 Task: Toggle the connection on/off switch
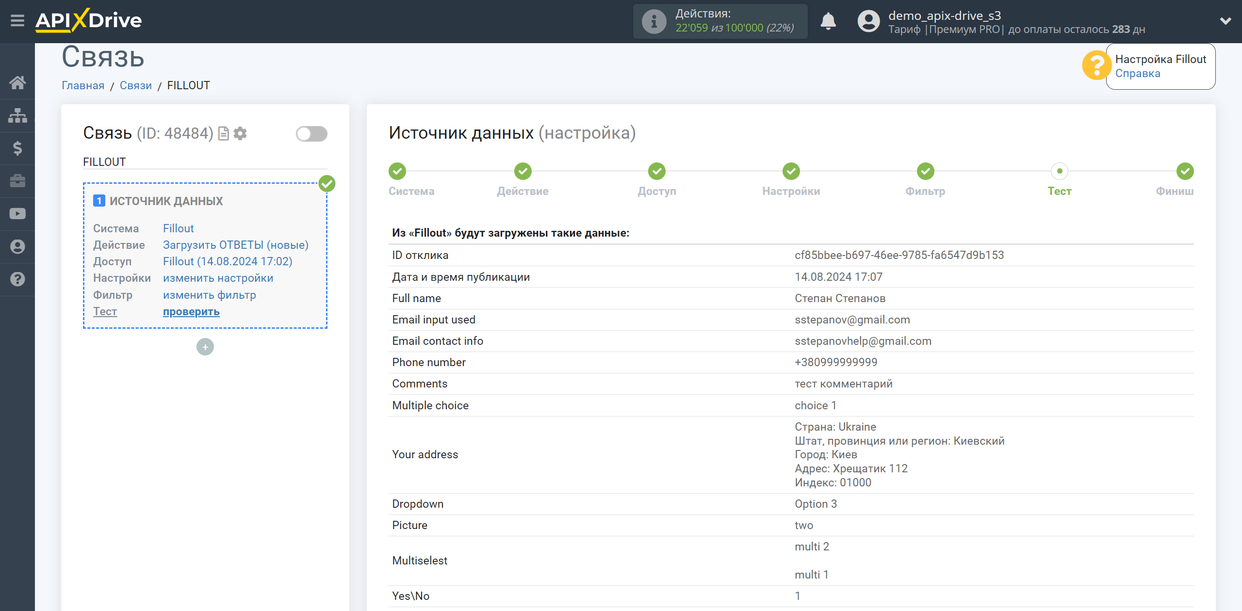311,134
